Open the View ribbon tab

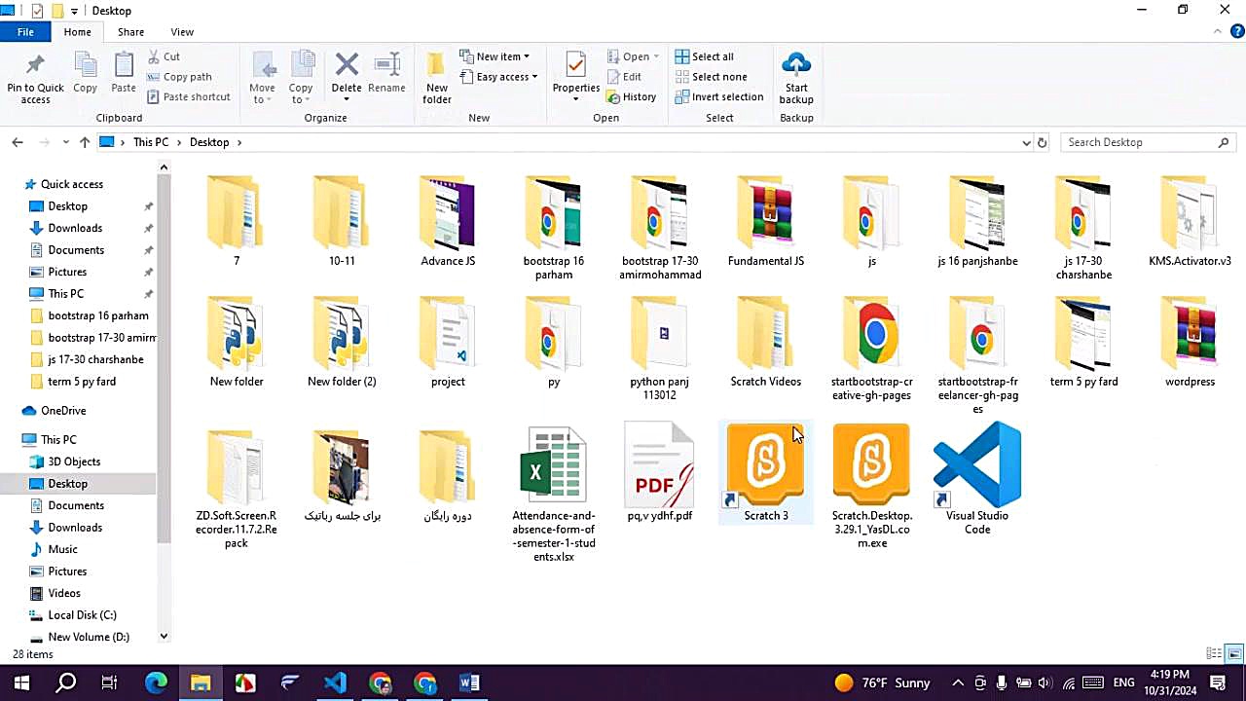181,32
